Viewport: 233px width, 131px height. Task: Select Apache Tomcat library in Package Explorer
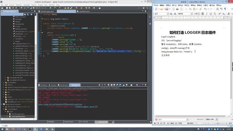click(20, 87)
